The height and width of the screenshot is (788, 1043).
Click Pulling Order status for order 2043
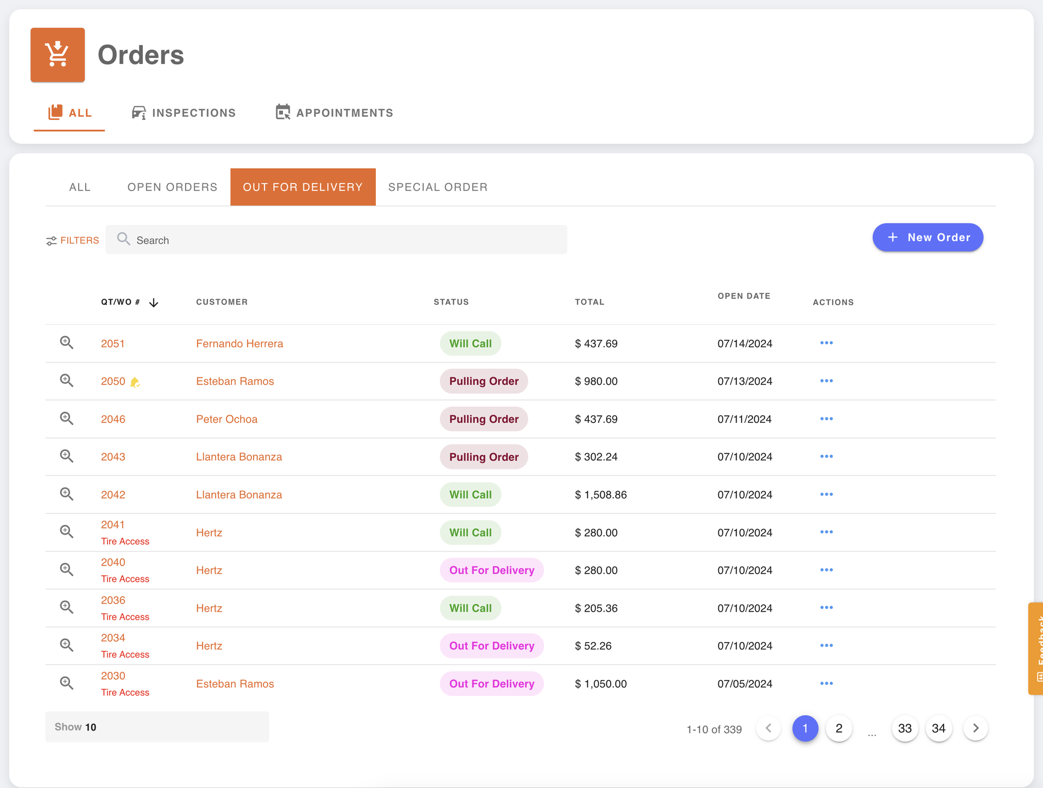click(x=484, y=457)
